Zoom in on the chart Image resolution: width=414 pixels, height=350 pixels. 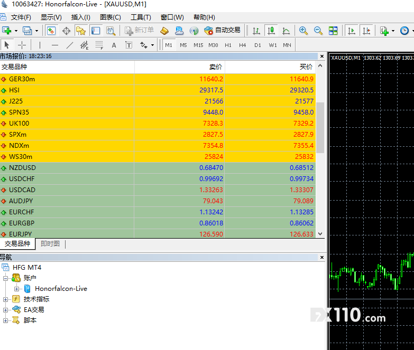pos(303,31)
